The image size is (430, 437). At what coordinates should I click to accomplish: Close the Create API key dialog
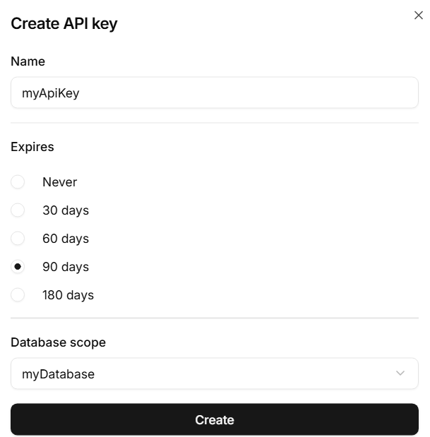pyautogui.click(x=418, y=16)
